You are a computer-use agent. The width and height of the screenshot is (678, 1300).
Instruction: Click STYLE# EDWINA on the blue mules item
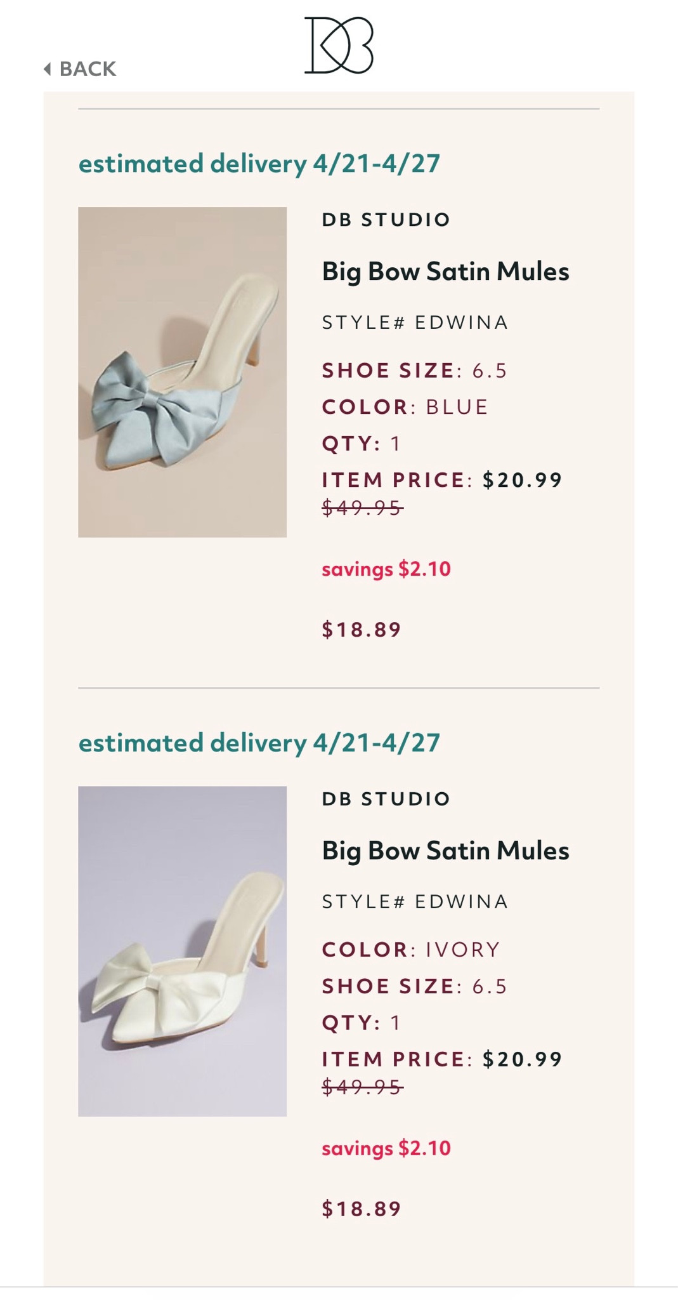415,322
